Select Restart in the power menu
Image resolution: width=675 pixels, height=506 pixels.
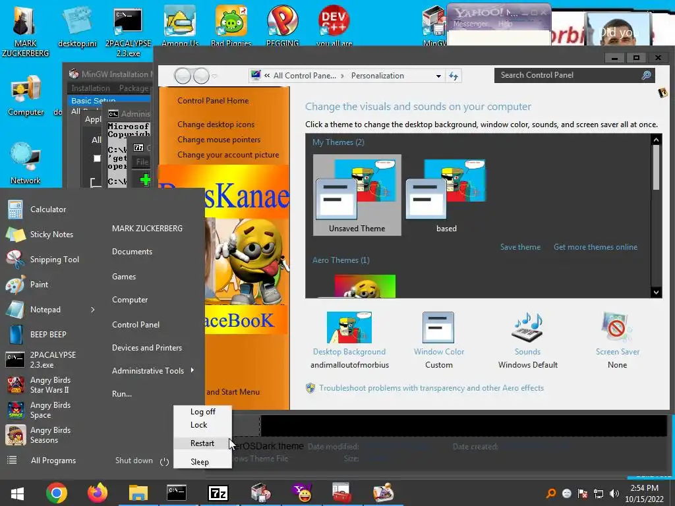click(x=202, y=443)
